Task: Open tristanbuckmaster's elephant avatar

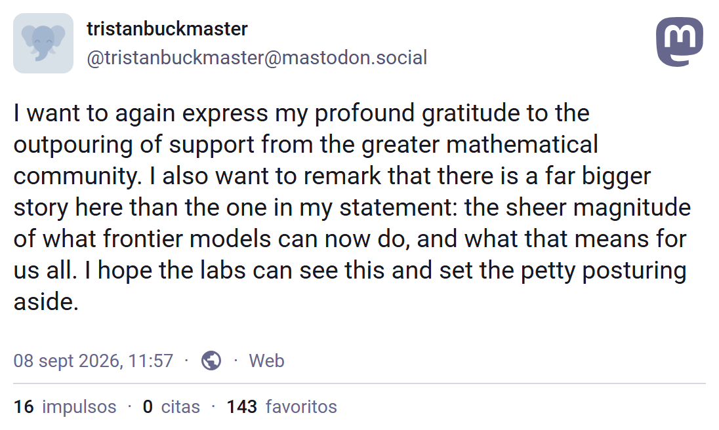Action: coord(43,43)
